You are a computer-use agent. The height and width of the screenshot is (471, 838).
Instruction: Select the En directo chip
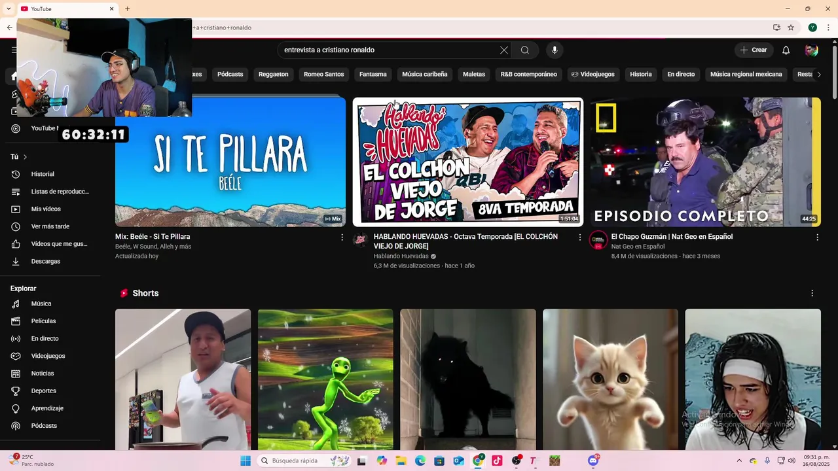(681, 75)
